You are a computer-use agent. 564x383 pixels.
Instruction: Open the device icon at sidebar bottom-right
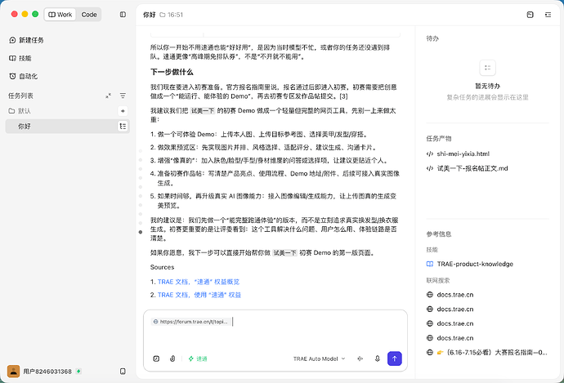tap(123, 371)
